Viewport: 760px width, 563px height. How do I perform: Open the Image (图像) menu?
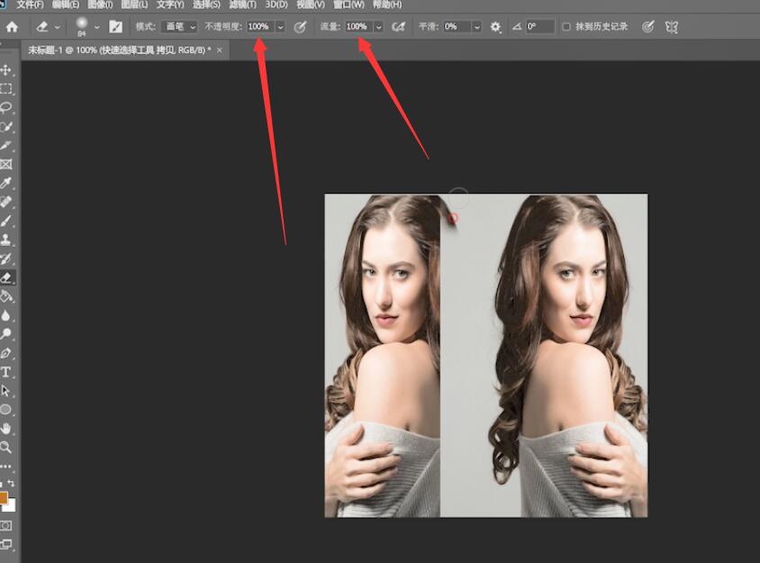point(99,5)
